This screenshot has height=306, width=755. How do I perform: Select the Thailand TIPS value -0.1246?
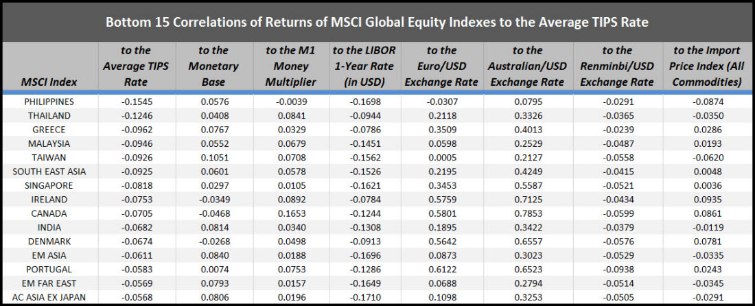tap(137, 116)
